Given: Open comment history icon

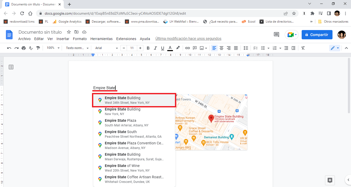Looking at the screenshot, I should point(276,35).
